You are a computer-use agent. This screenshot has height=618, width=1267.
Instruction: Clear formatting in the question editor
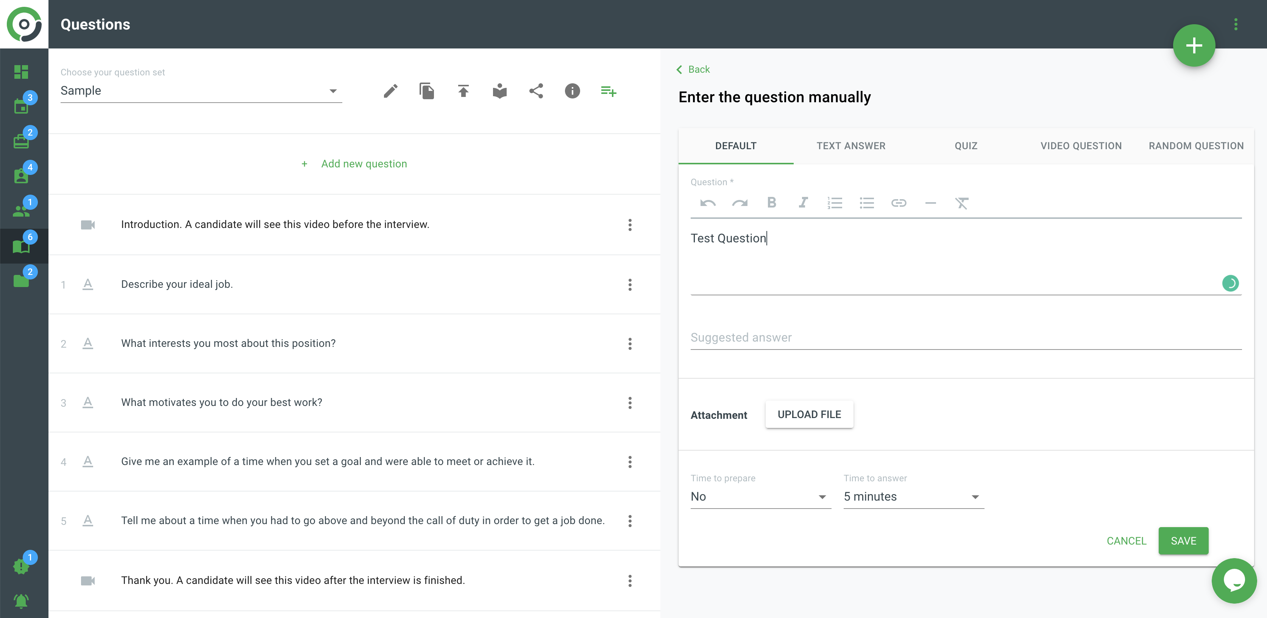961,203
